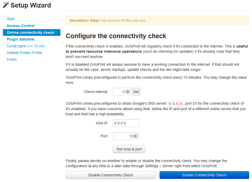
Task: Open the Plugin blacklist step
Action: click(21, 39)
